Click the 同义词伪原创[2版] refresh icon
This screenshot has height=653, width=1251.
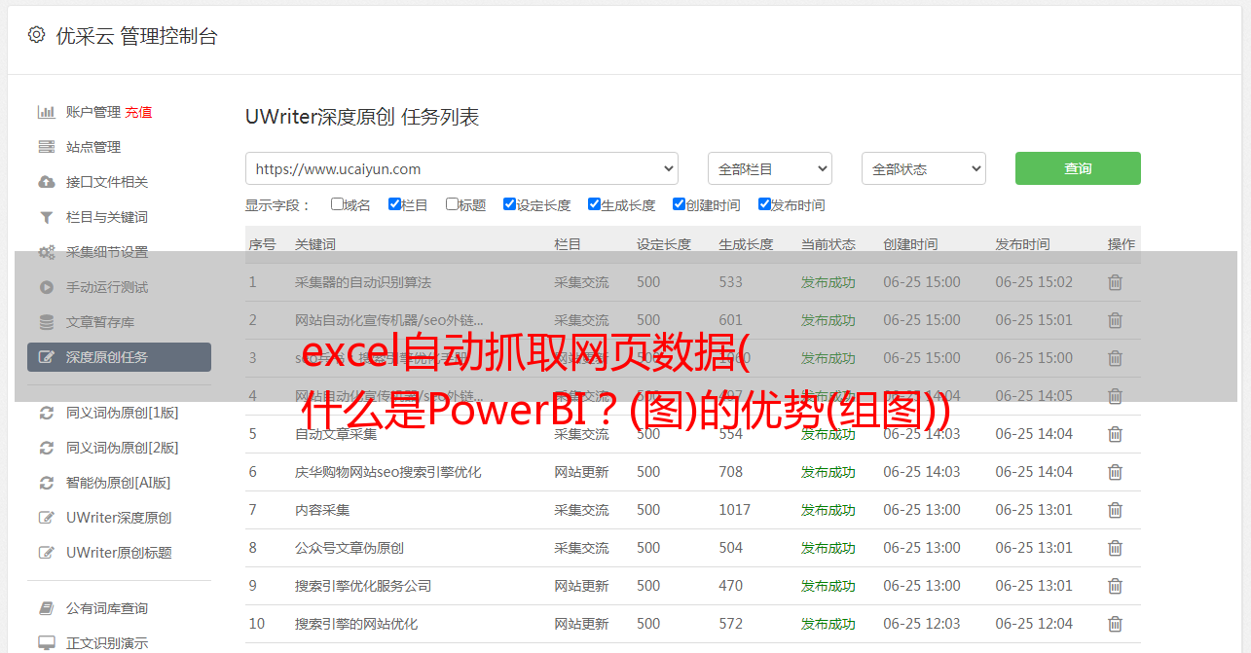tap(46, 448)
